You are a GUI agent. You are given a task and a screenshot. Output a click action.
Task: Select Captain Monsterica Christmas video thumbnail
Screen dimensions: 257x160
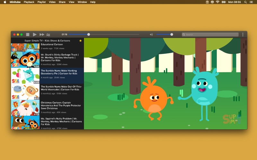coord(25,108)
